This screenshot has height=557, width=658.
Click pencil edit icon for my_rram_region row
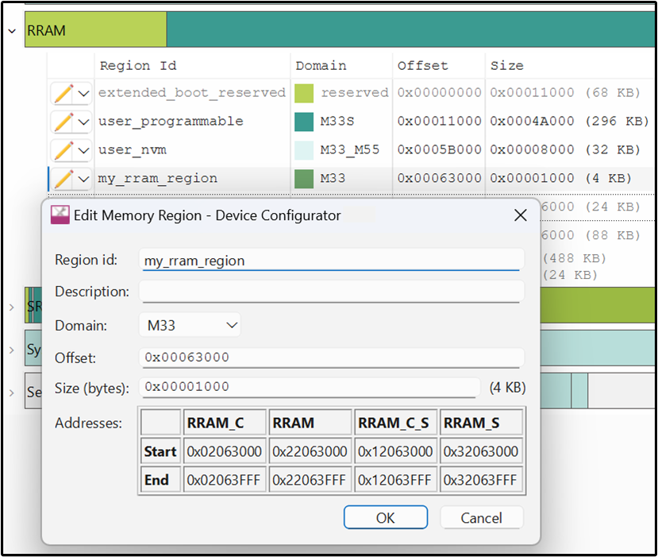coord(63,179)
